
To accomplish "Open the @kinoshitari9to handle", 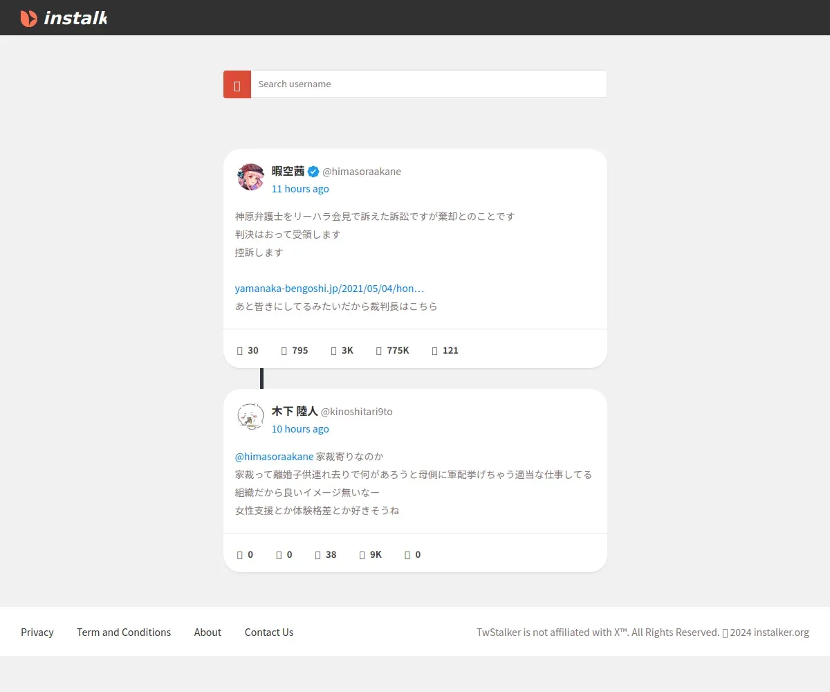I will (357, 412).
